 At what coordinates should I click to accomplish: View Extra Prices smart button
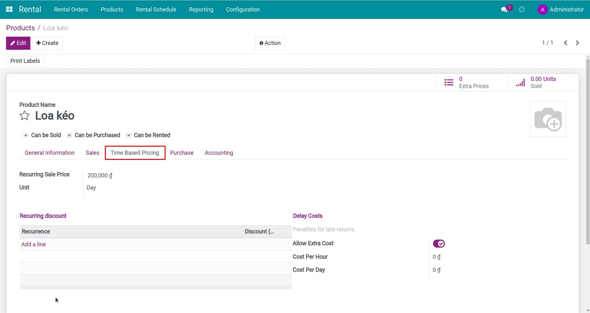pos(470,82)
